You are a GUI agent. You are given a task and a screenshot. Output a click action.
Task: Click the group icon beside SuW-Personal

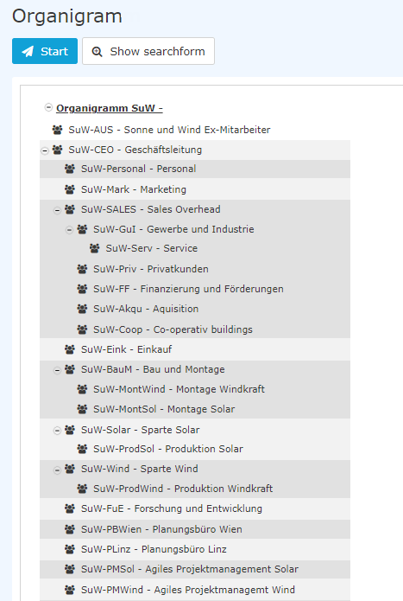(x=70, y=169)
